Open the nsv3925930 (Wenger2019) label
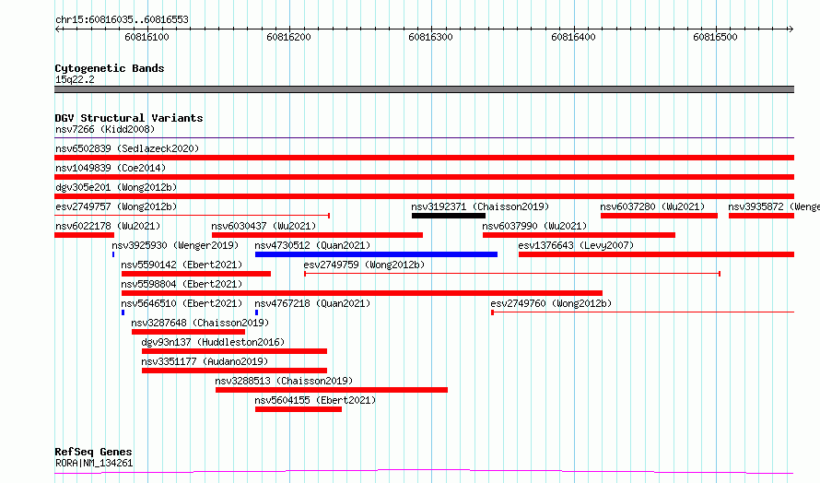This screenshot has height=483, width=820. point(175,245)
